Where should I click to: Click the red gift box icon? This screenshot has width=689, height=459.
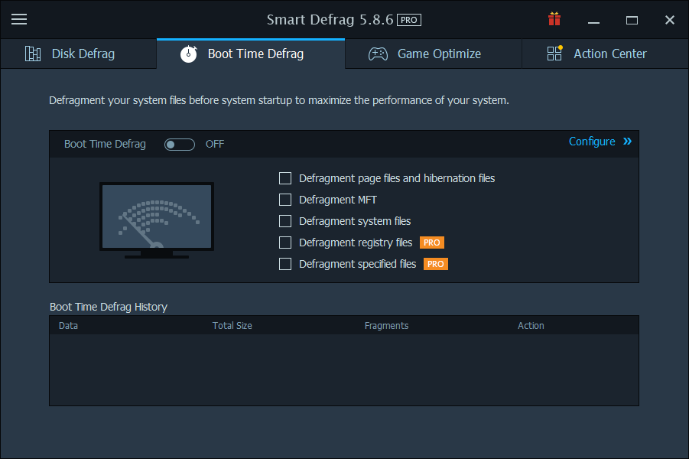(x=554, y=19)
